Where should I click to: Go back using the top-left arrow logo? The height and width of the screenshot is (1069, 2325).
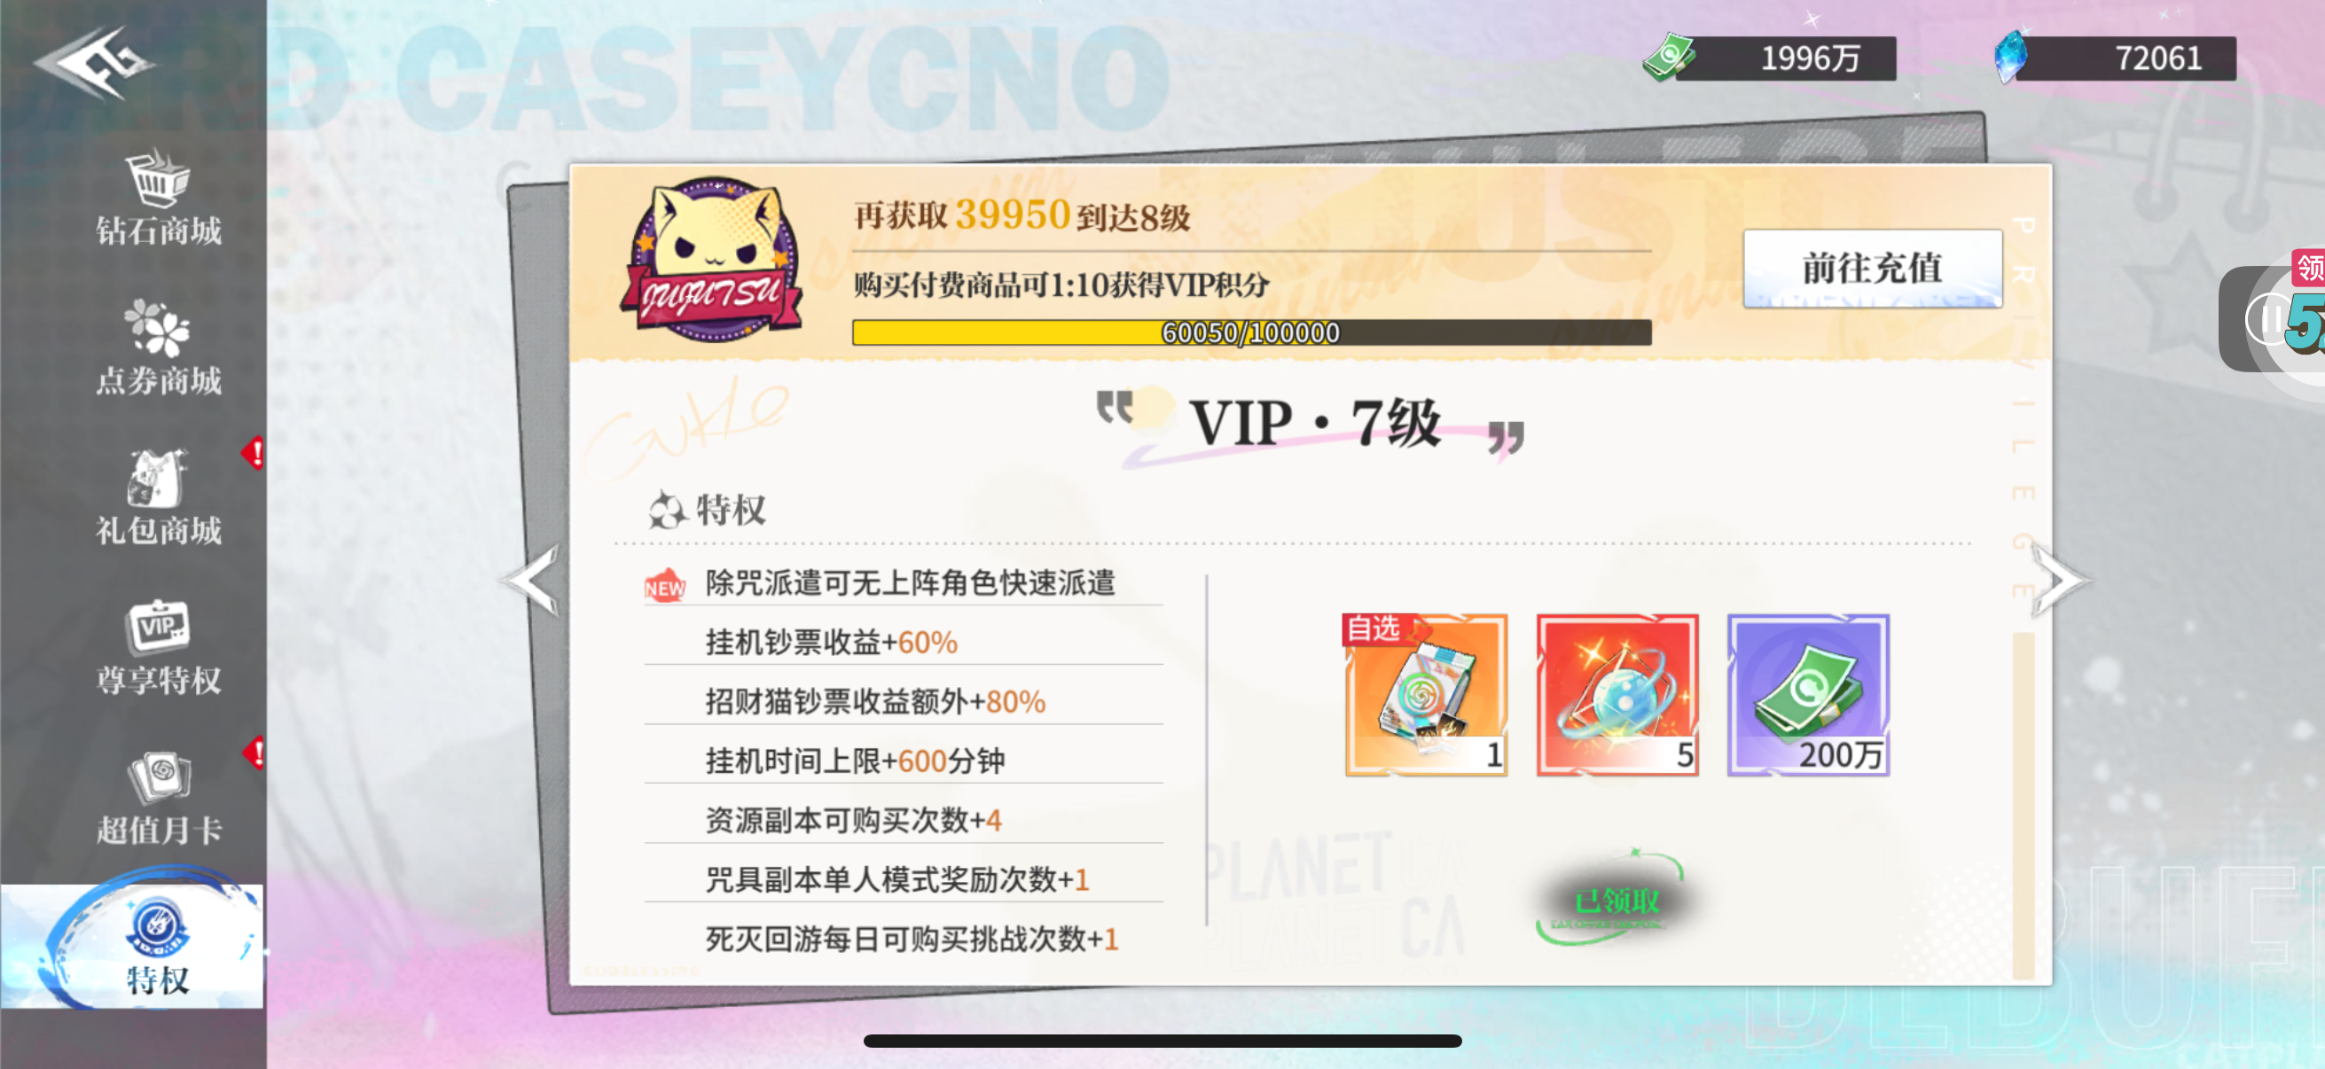tap(95, 61)
